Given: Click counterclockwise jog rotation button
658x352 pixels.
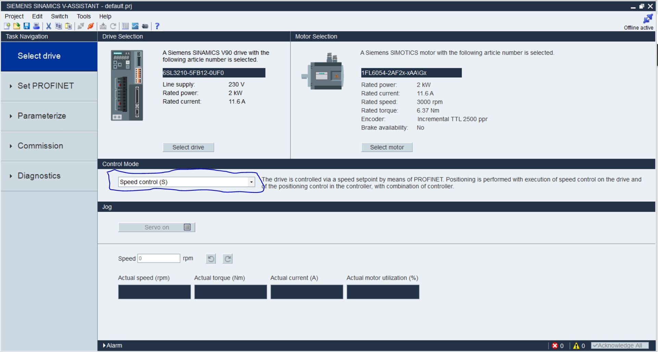Looking at the screenshot, I should [211, 259].
